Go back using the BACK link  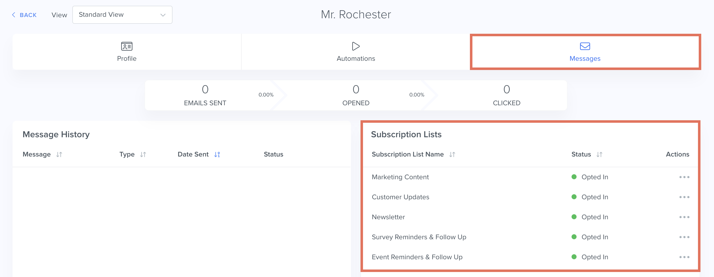click(x=24, y=15)
